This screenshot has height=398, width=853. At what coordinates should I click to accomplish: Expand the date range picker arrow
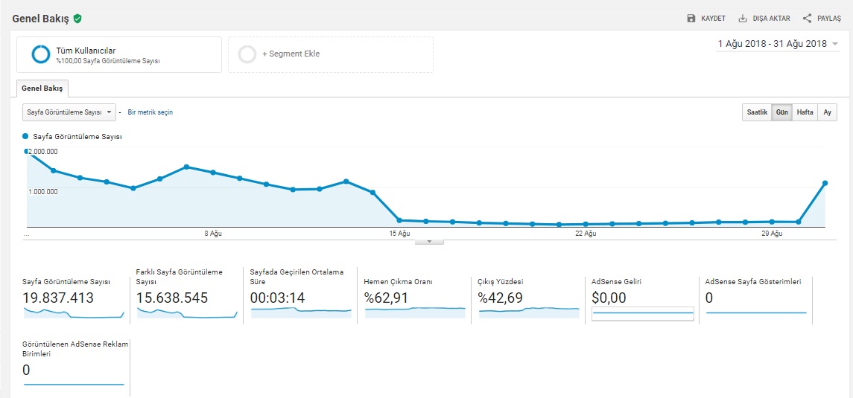coord(835,44)
